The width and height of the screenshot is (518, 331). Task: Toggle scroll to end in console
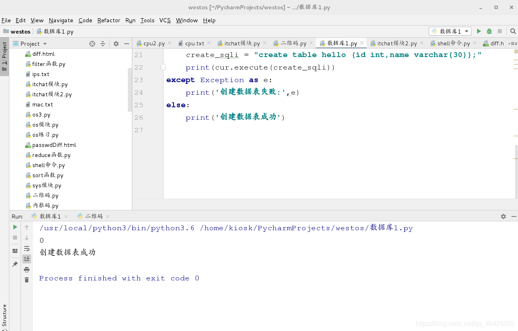click(27, 259)
